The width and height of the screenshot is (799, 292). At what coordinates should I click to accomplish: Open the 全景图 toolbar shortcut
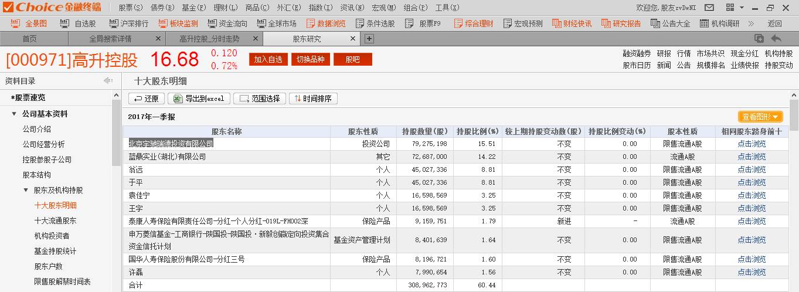[30, 24]
